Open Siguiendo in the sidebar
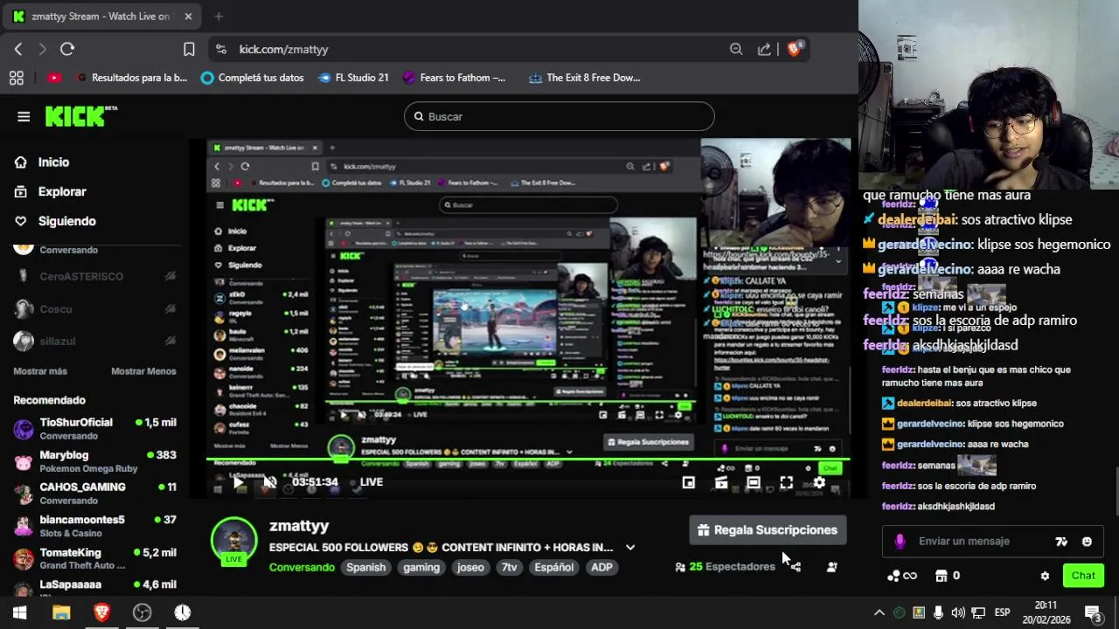This screenshot has height=629, width=1119. (x=67, y=221)
